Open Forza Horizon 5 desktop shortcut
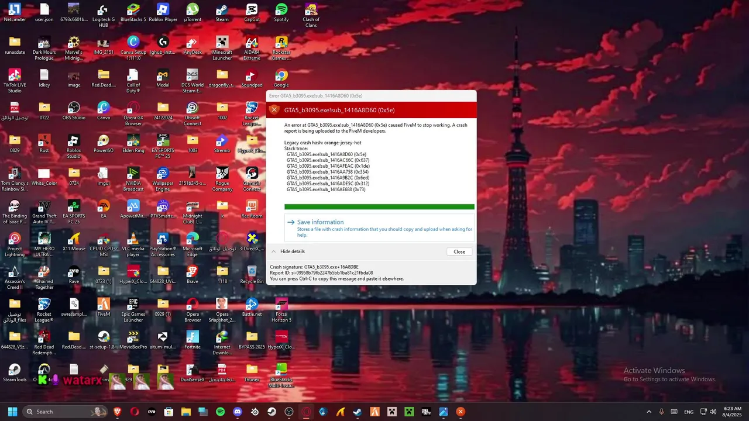 tap(281, 310)
